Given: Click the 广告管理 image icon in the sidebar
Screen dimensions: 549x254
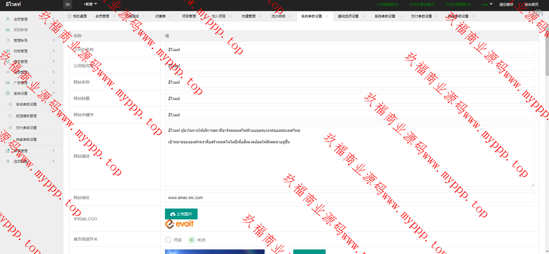Looking at the screenshot, I should [x=8, y=83].
